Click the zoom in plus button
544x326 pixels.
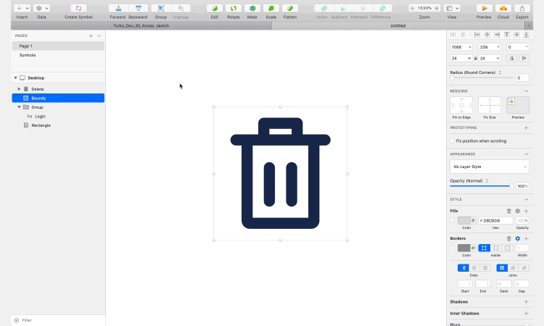pos(437,8)
